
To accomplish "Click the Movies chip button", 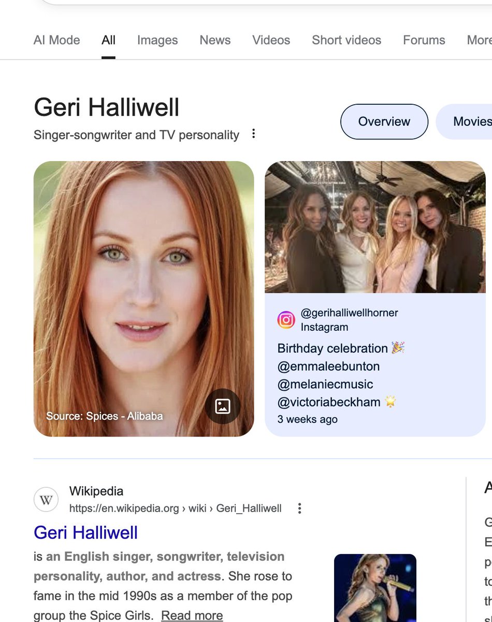I will tap(465, 122).
